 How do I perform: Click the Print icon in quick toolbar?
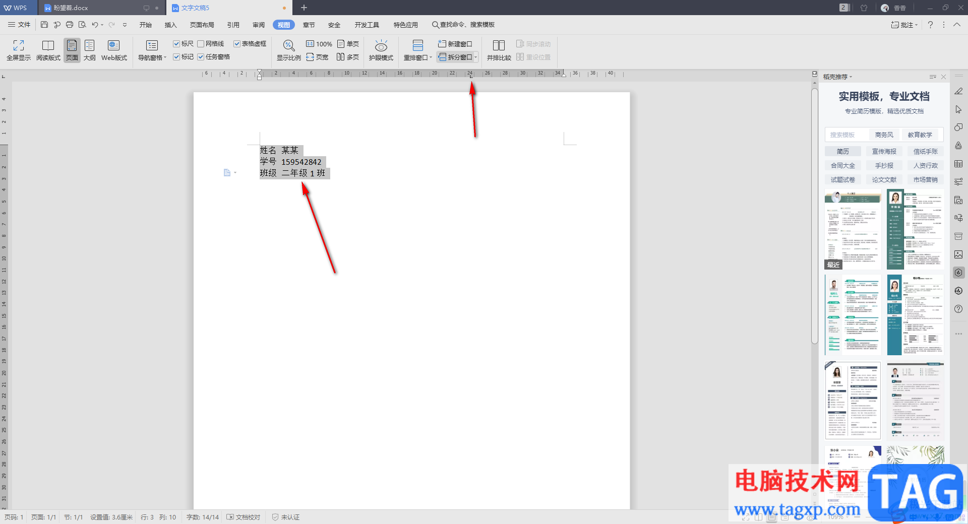pos(70,25)
